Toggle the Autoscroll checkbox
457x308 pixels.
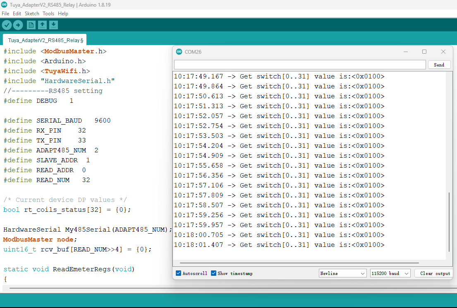pyautogui.click(x=179, y=273)
